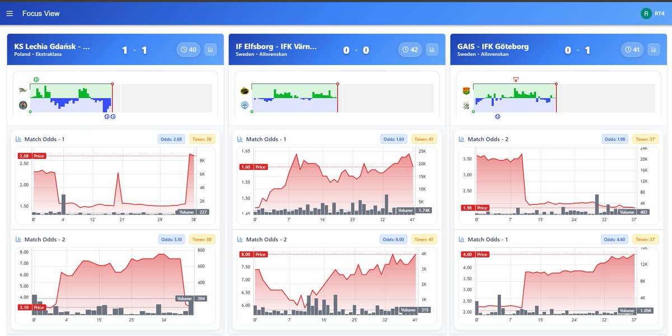Viewport: 672px width, 336px height.
Task: Click chart icon beside Elfsborg Match Odds - 1
Action: [x=240, y=139]
